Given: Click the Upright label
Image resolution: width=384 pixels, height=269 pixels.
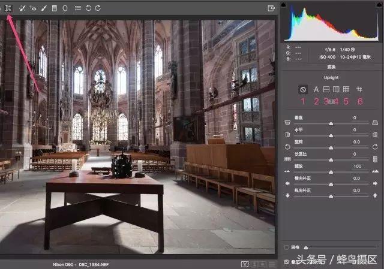Looking at the screenshot, I should pyautogui.click(x=331, y=77).
